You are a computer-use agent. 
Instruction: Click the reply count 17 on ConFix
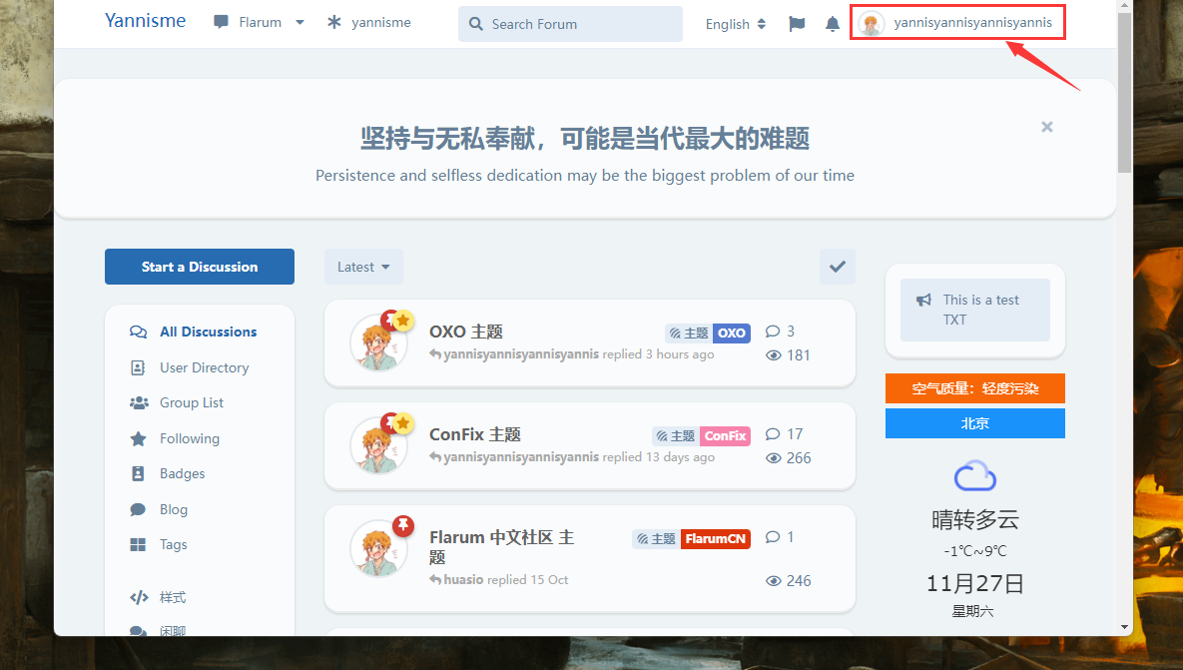[x=784, y=433]
